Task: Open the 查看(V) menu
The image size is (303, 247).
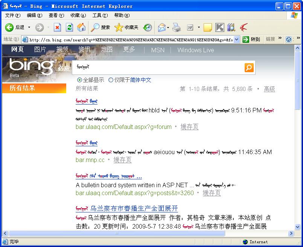Action: (x=56, y=15)
